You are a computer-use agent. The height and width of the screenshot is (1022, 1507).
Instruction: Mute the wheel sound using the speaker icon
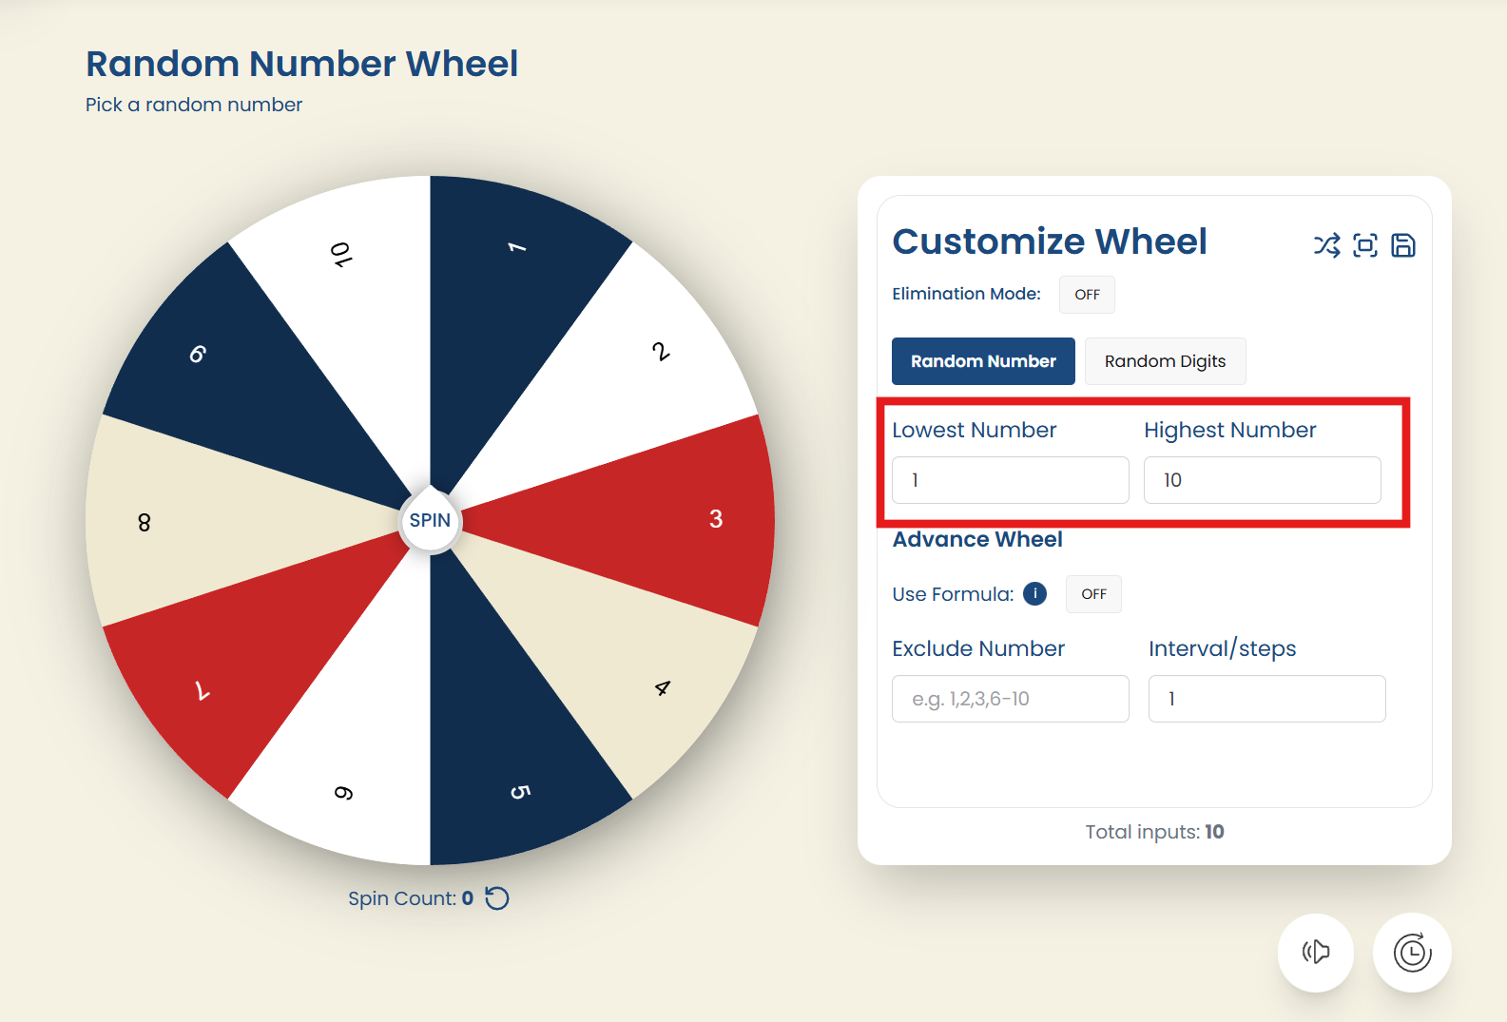pyautogui.click(x=1316, y=952)
